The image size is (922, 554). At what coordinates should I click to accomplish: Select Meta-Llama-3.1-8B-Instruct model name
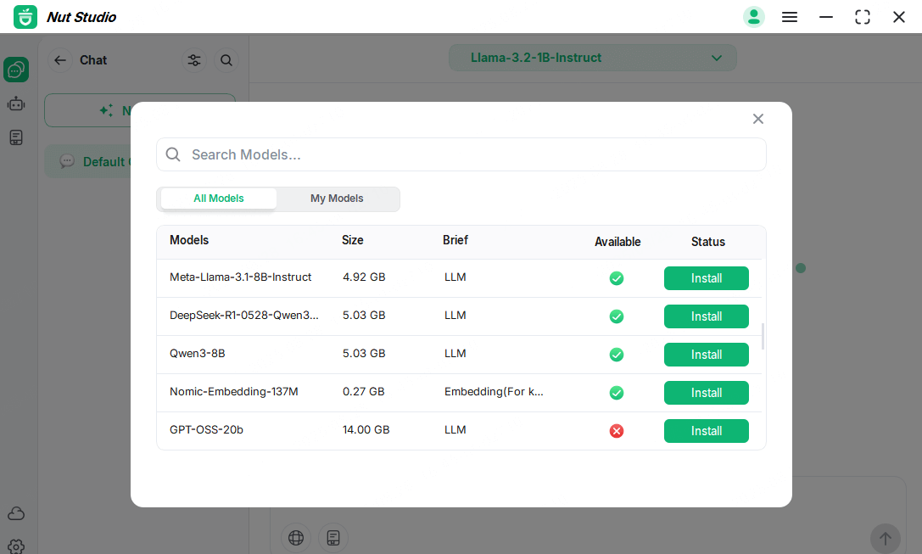tap(241, 277)
